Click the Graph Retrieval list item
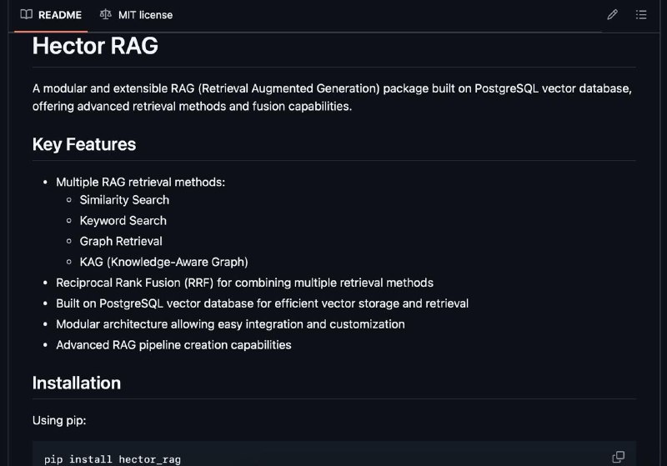Image resolution: width=667 pixels, height=466 pixels. click(x=121, y=241)
